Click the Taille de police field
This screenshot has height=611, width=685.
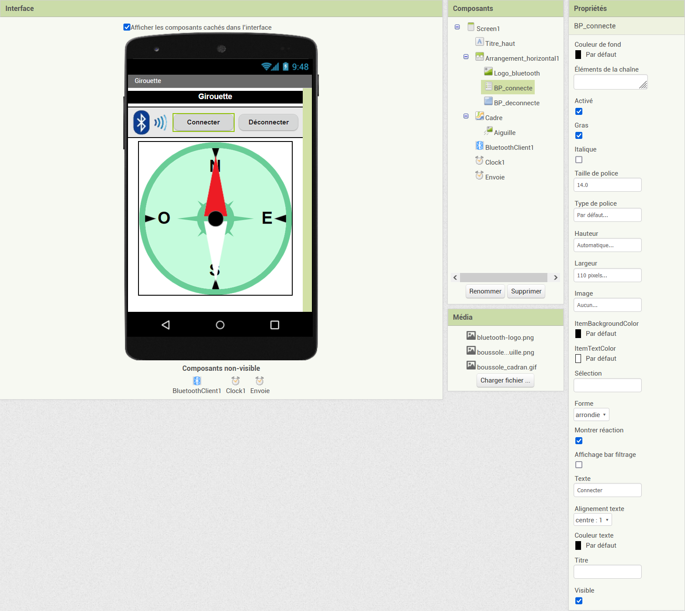[x=607, y=185]
